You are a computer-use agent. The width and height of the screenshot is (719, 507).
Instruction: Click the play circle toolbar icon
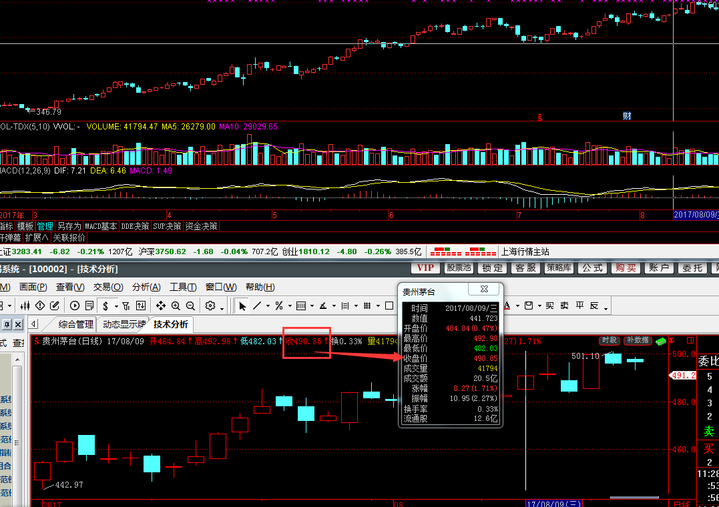pos(74,306)
